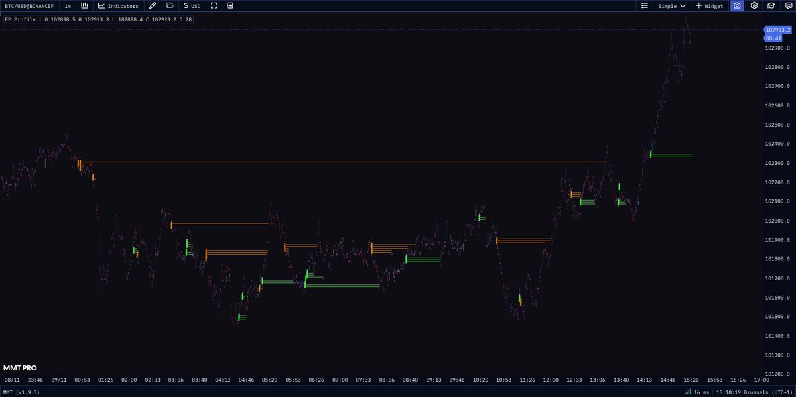The image size is (796, 397).
Task: Open the layouts folder icon
Action: [169, 5]
